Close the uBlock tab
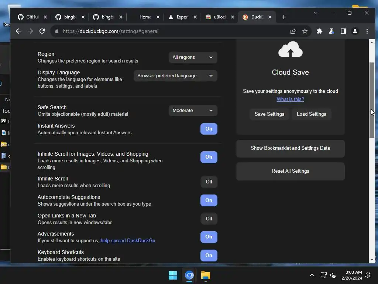 coord(233,17)
